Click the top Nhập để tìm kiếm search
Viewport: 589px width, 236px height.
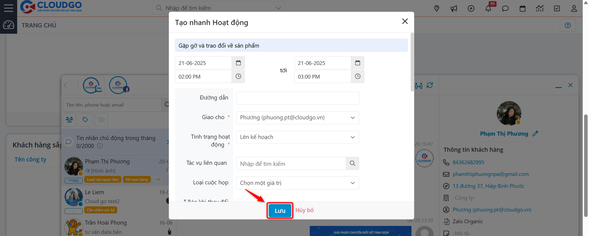pyautogui.click(x=218, y=8)
